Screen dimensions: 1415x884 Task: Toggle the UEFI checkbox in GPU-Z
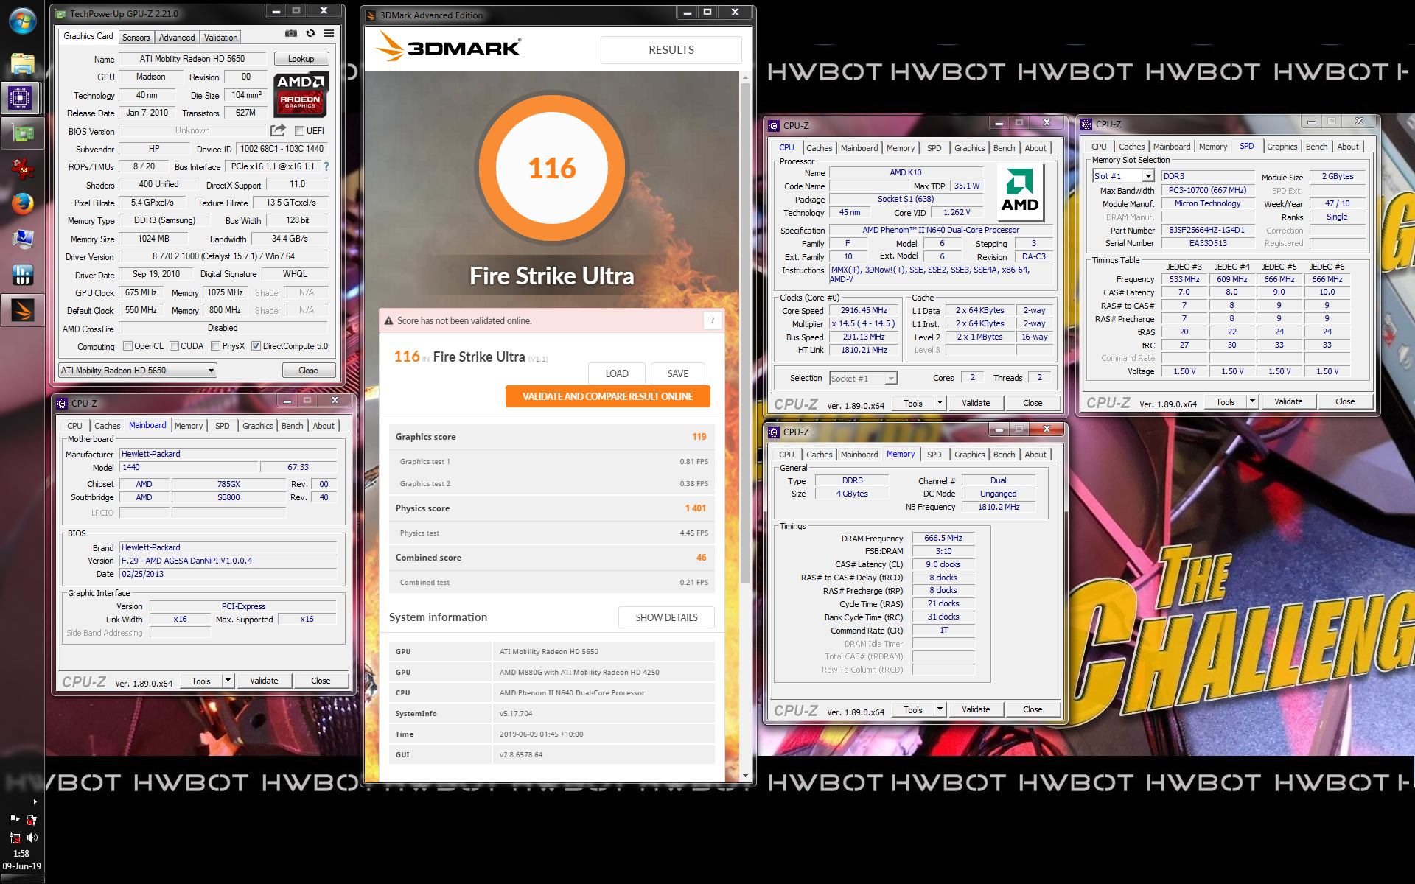click(x=299, y=131)
